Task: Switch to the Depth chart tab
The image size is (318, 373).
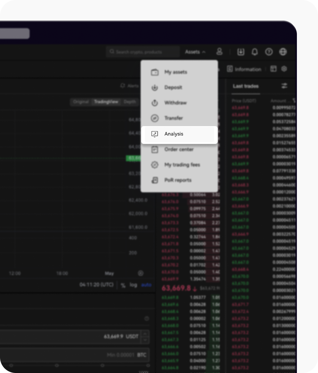Action: click(130, 102)
